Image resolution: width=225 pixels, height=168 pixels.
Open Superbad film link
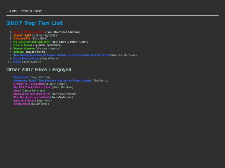(21, 77)
